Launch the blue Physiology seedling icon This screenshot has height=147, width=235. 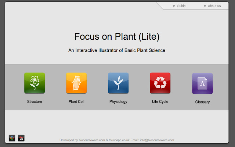[118, 83]
